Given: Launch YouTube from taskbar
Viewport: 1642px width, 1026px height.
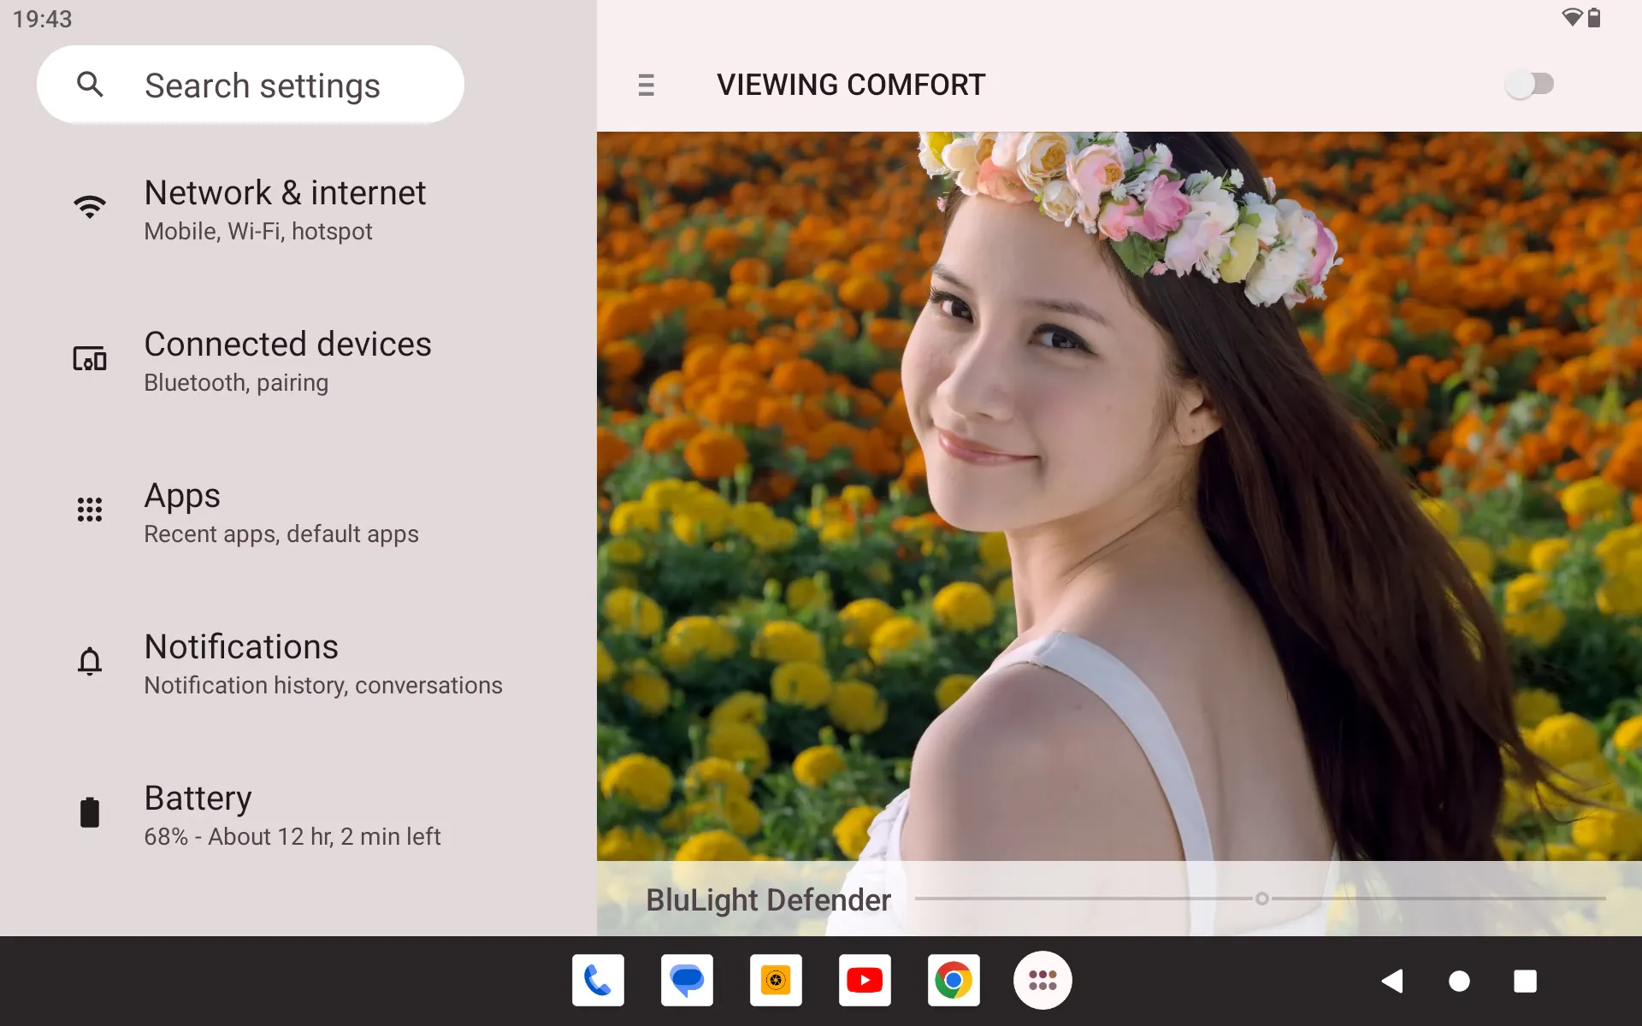Looking at the screenshot, I should click(865, 981).
